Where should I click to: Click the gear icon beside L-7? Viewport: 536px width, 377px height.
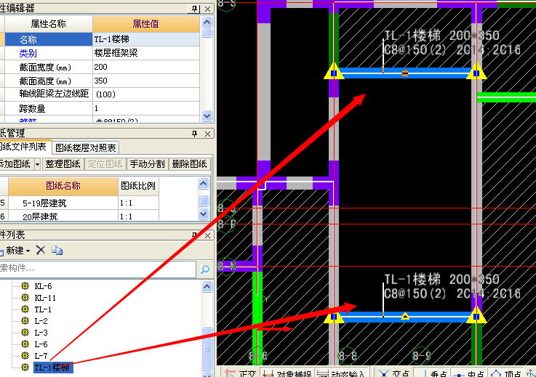coord(25,355)
